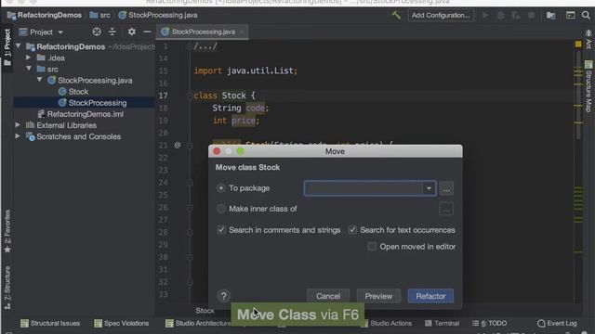
Task: Click the Build project hammer icon
Action: pyautogui.click(x=397, y=15)
